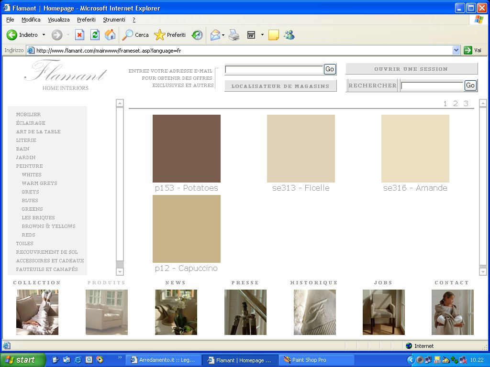Open the Warm Greys paint subcategory
The width and height of the screenshot is (490, 367).
click(x=39, y=183)
